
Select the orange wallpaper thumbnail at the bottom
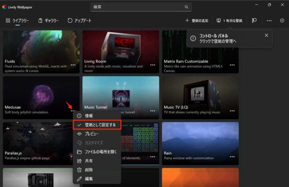(200, 177)
